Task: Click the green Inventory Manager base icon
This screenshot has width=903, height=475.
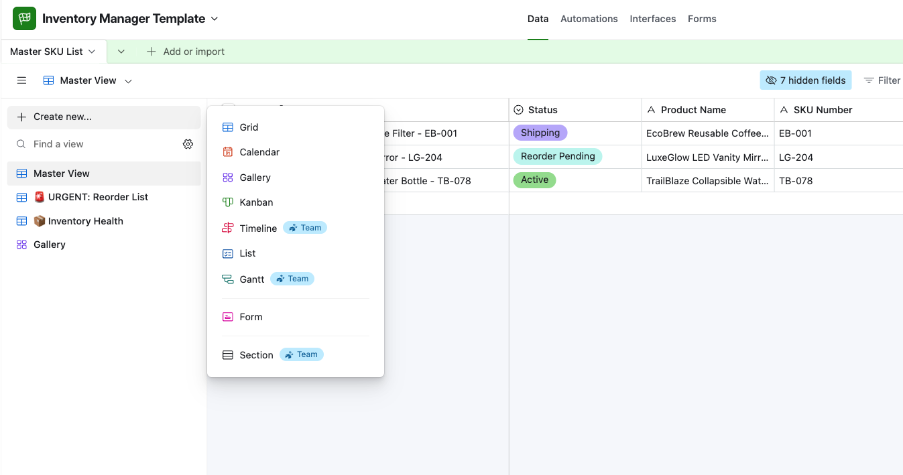Action: (x=24, y=19)
